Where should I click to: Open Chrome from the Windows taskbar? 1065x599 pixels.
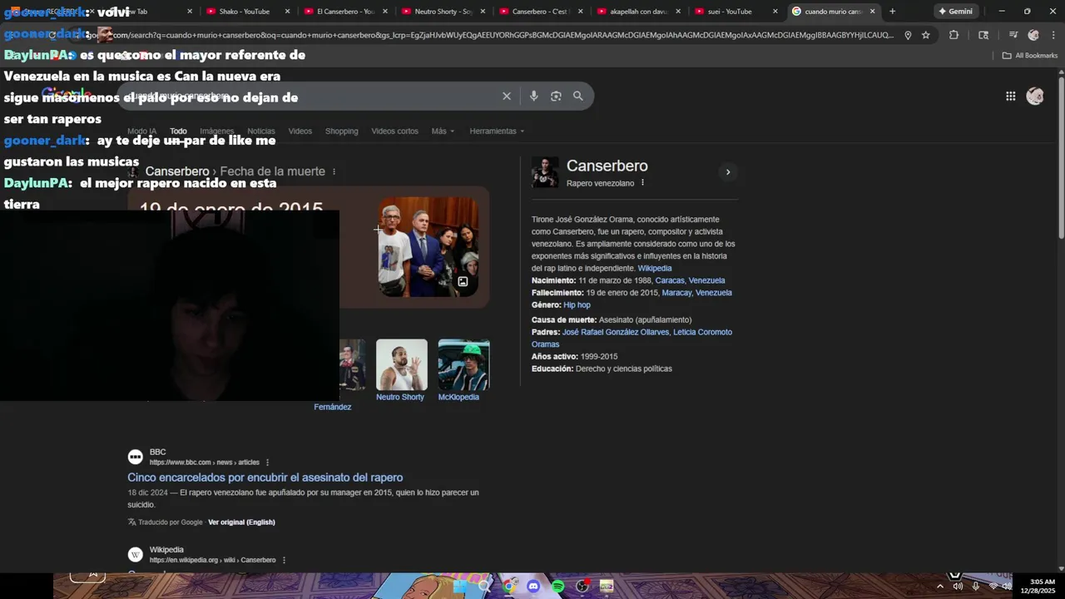pos(509,587)
